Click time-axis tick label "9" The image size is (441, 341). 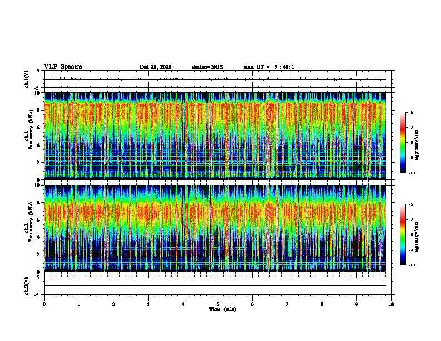pos(356,304)
